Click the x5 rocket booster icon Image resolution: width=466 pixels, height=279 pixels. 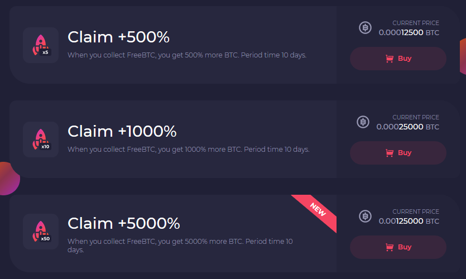click(x=41, y=45)
